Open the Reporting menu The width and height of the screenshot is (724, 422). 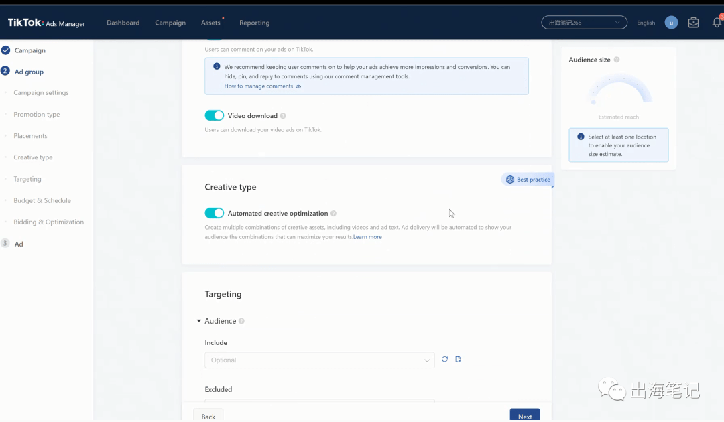tap(255, 23)
